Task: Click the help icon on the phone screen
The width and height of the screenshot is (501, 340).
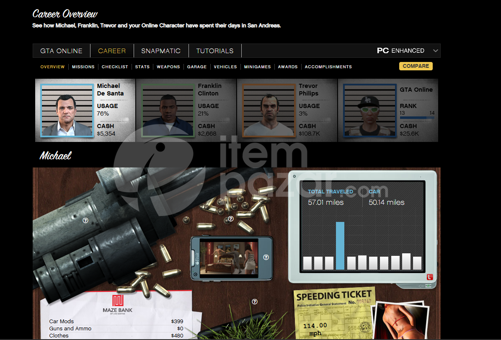Action: point(266,258)
